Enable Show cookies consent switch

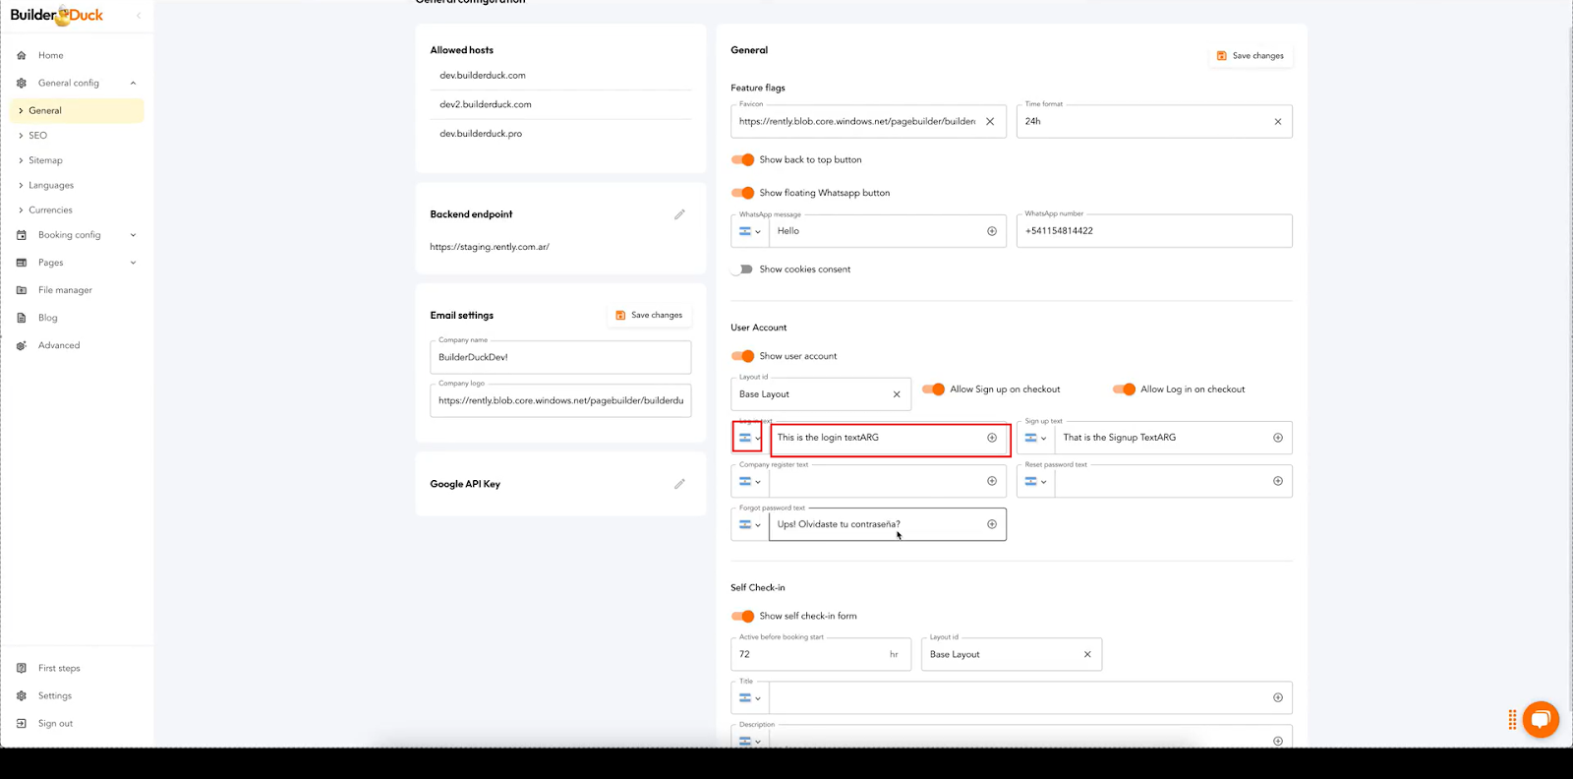tap(743, 270)
